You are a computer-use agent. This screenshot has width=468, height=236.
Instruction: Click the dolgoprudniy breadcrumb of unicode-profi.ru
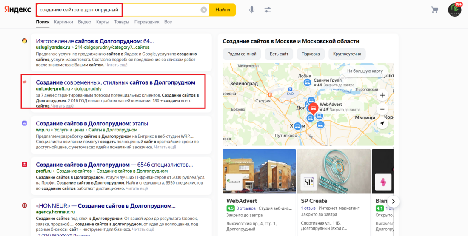pos(88,88)
